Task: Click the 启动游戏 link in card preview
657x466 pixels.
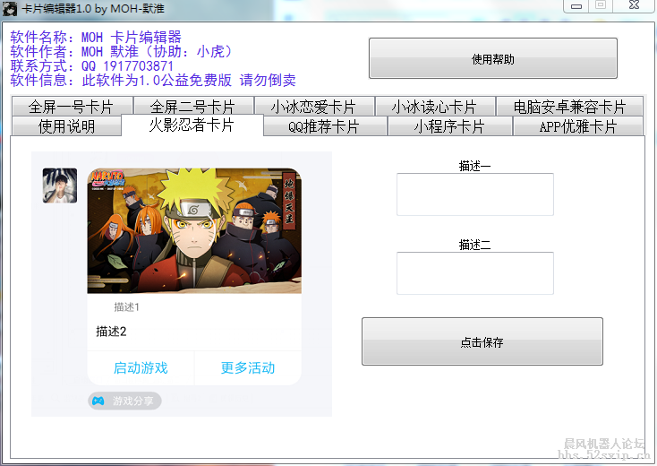Action: point(141,367)
